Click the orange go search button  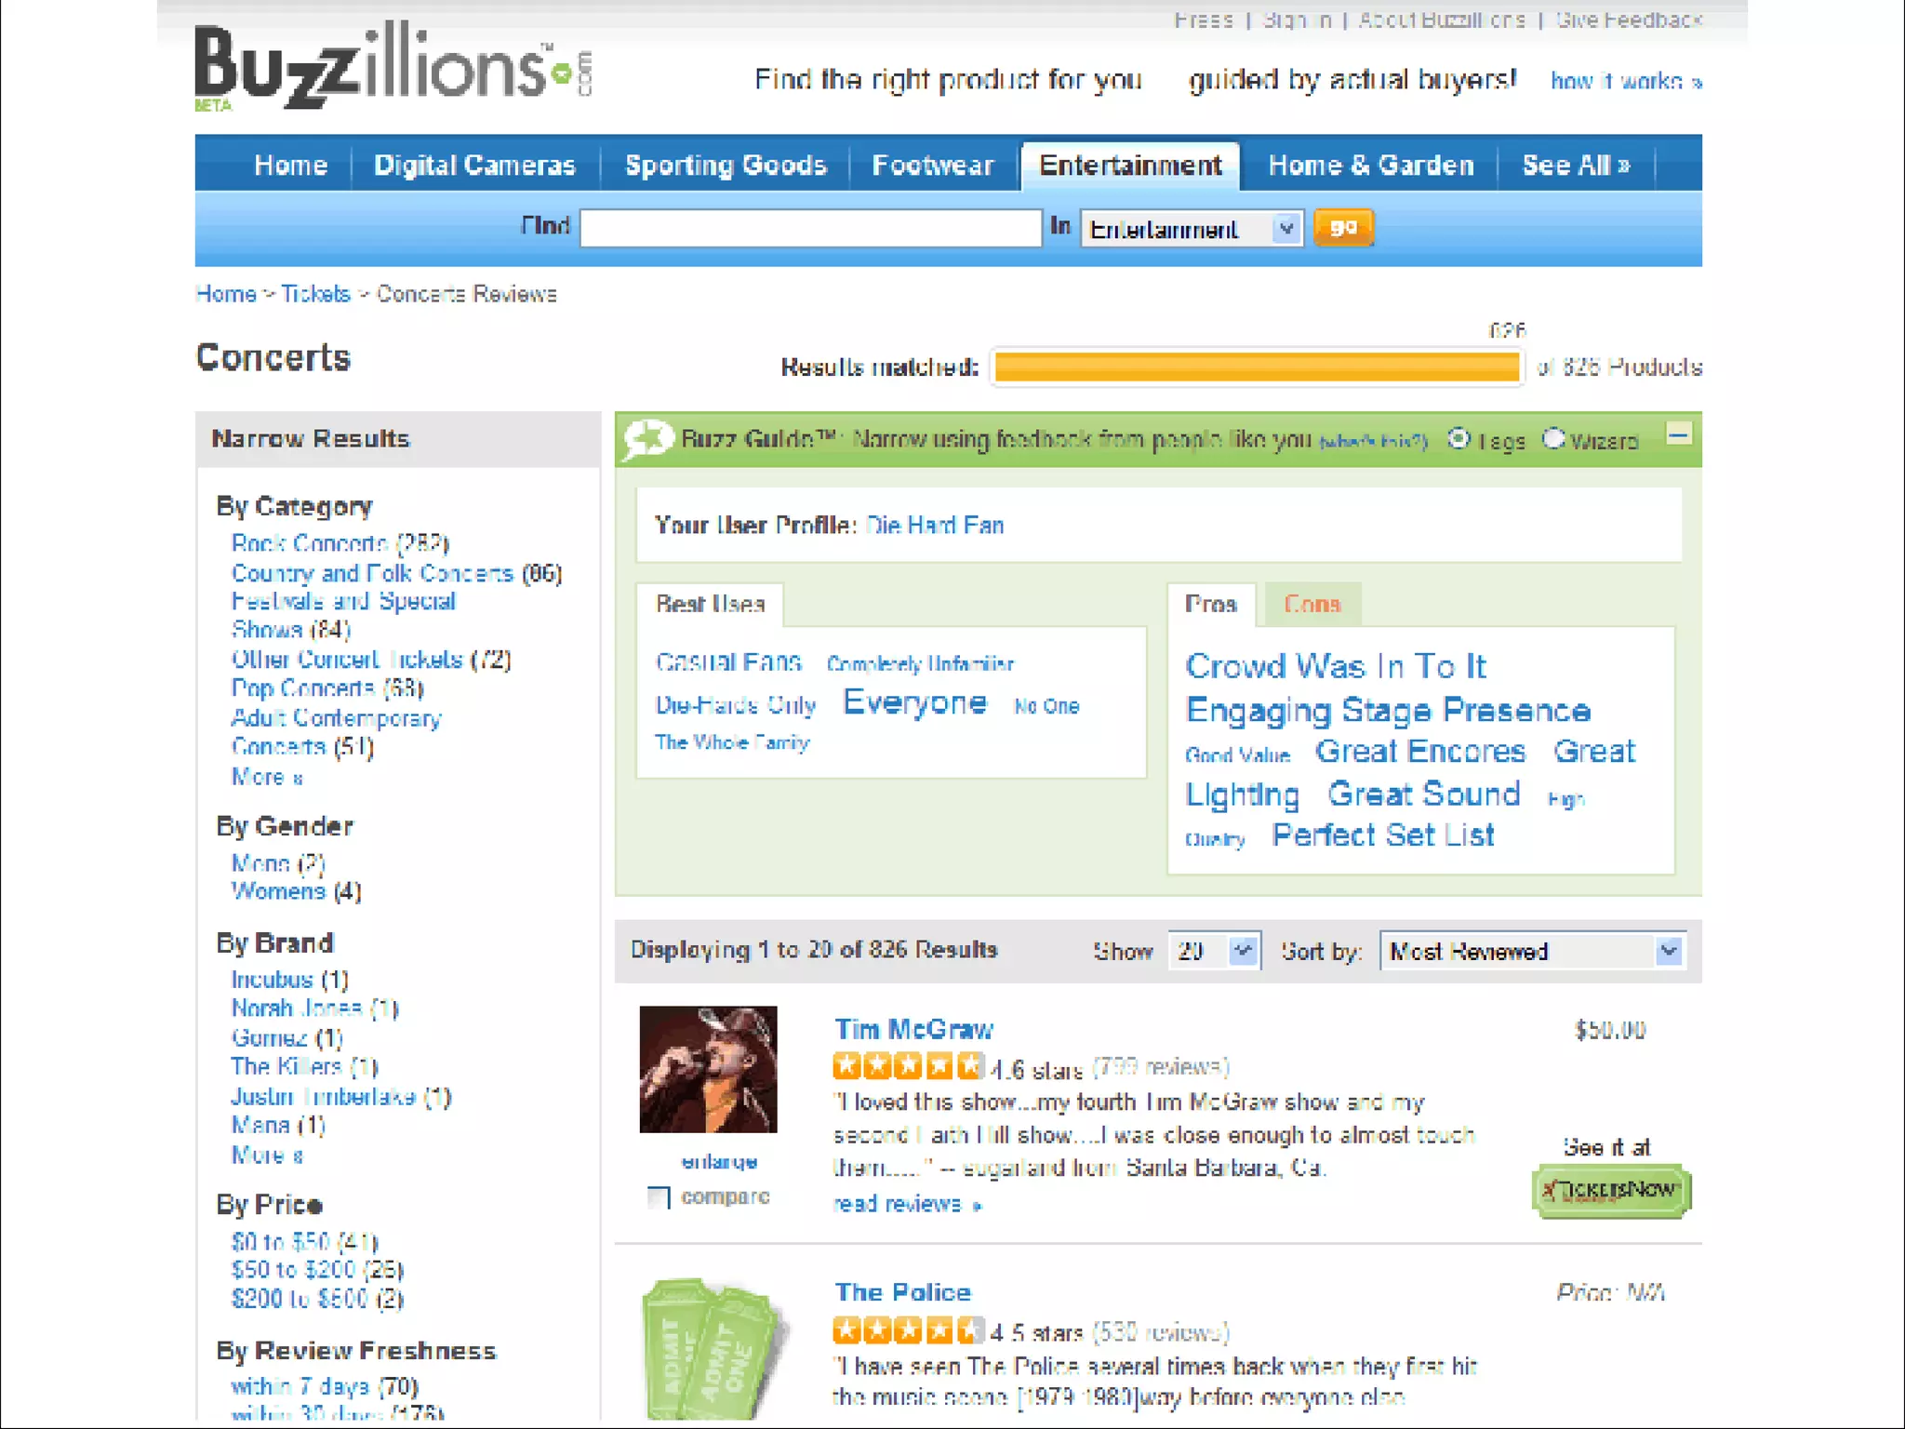tap(1343, 228)
